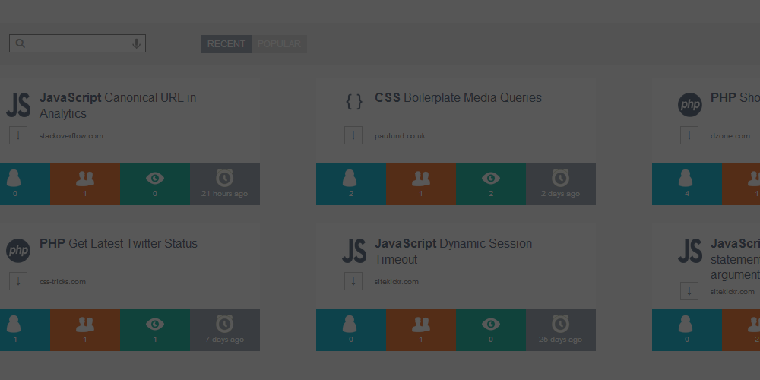Open JavaScript Canonical URL in Analytics
760x380 pixels.
[118, 105]
